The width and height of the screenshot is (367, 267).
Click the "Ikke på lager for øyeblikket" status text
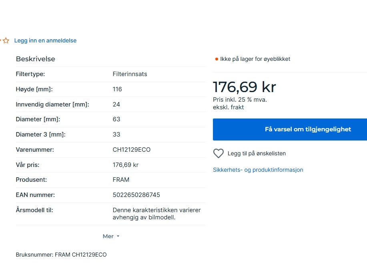(255, 59)
